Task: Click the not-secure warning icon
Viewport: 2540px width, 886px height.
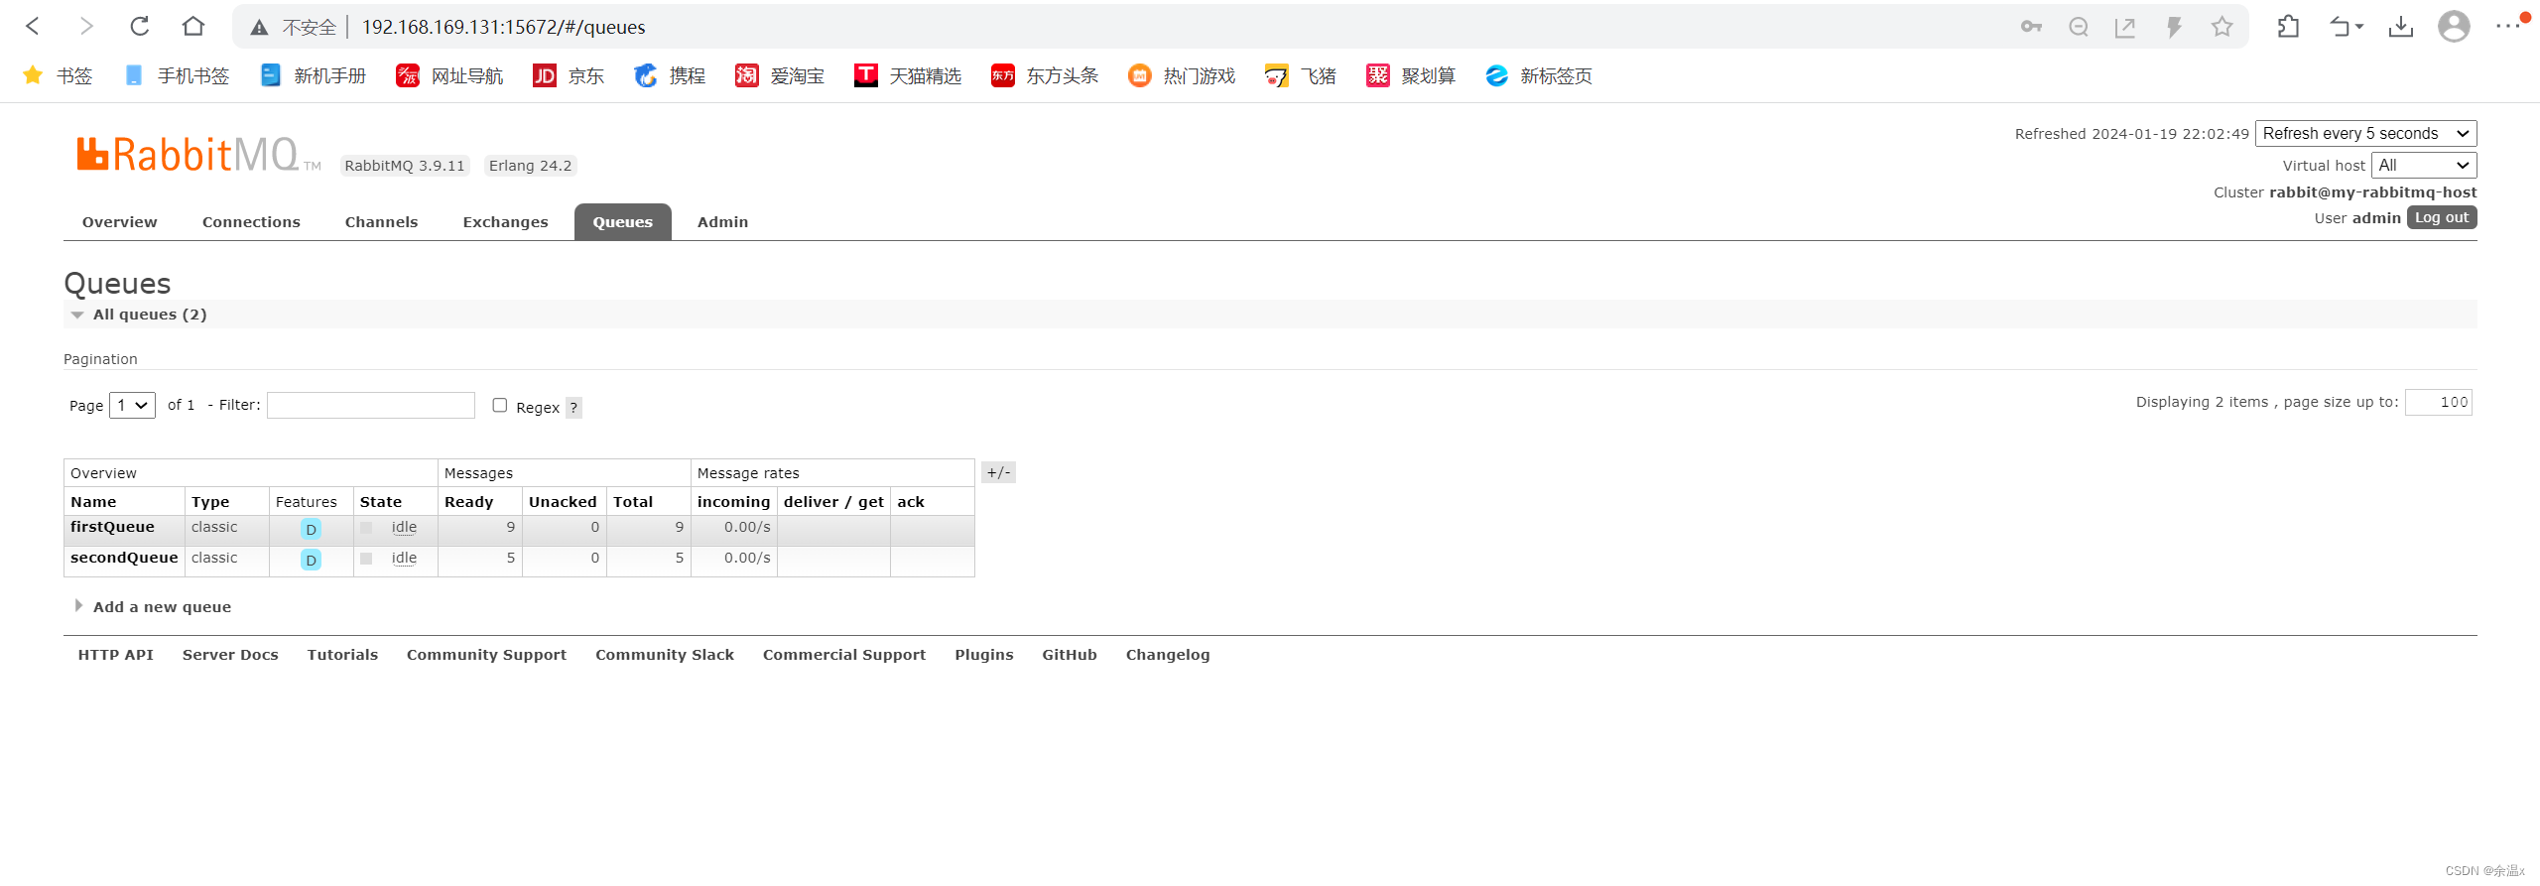Action: (259, 28)
